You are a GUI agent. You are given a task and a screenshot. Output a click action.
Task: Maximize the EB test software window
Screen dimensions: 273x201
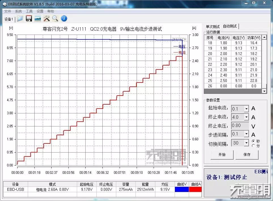click(254, 3)
